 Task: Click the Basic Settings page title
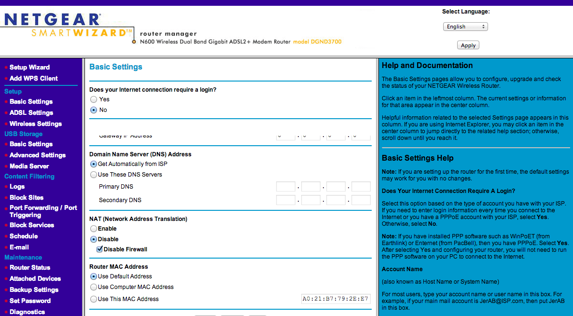(116, 67)
